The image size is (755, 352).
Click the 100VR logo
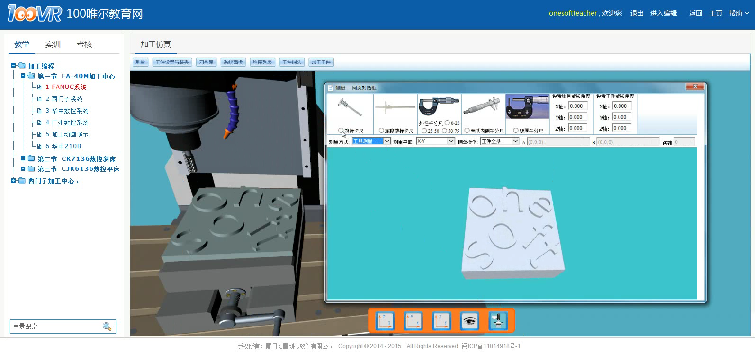35,13
